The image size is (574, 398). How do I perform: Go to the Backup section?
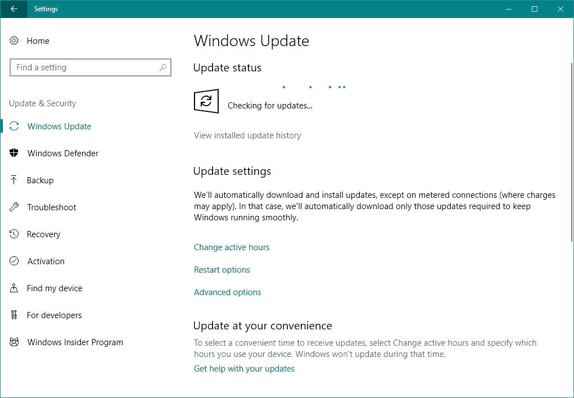click(40, 180)
